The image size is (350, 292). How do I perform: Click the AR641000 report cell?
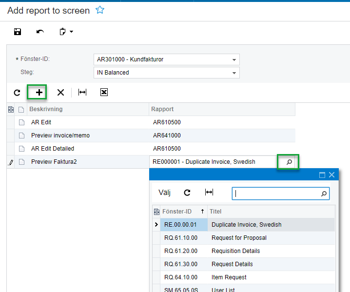click(222, 136)
